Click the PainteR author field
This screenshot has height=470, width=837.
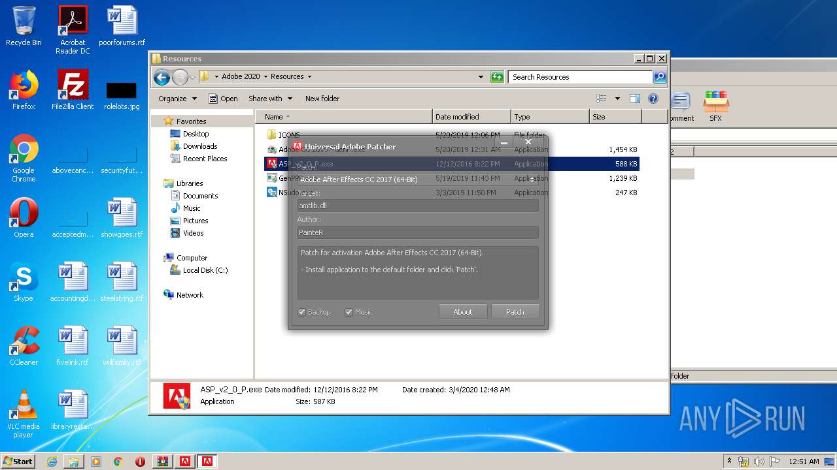[x=418, y=232]
